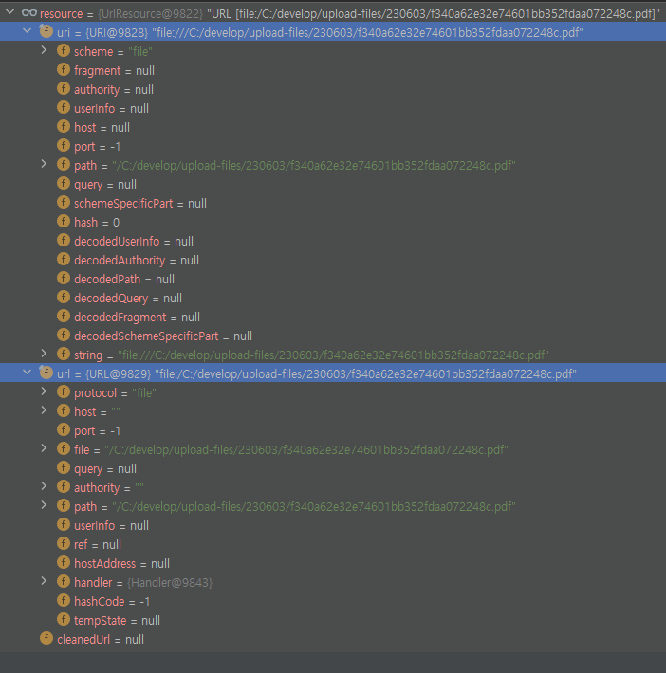Expand the file field of url
The height and width of the screenshot is (673, 666).
44,448
